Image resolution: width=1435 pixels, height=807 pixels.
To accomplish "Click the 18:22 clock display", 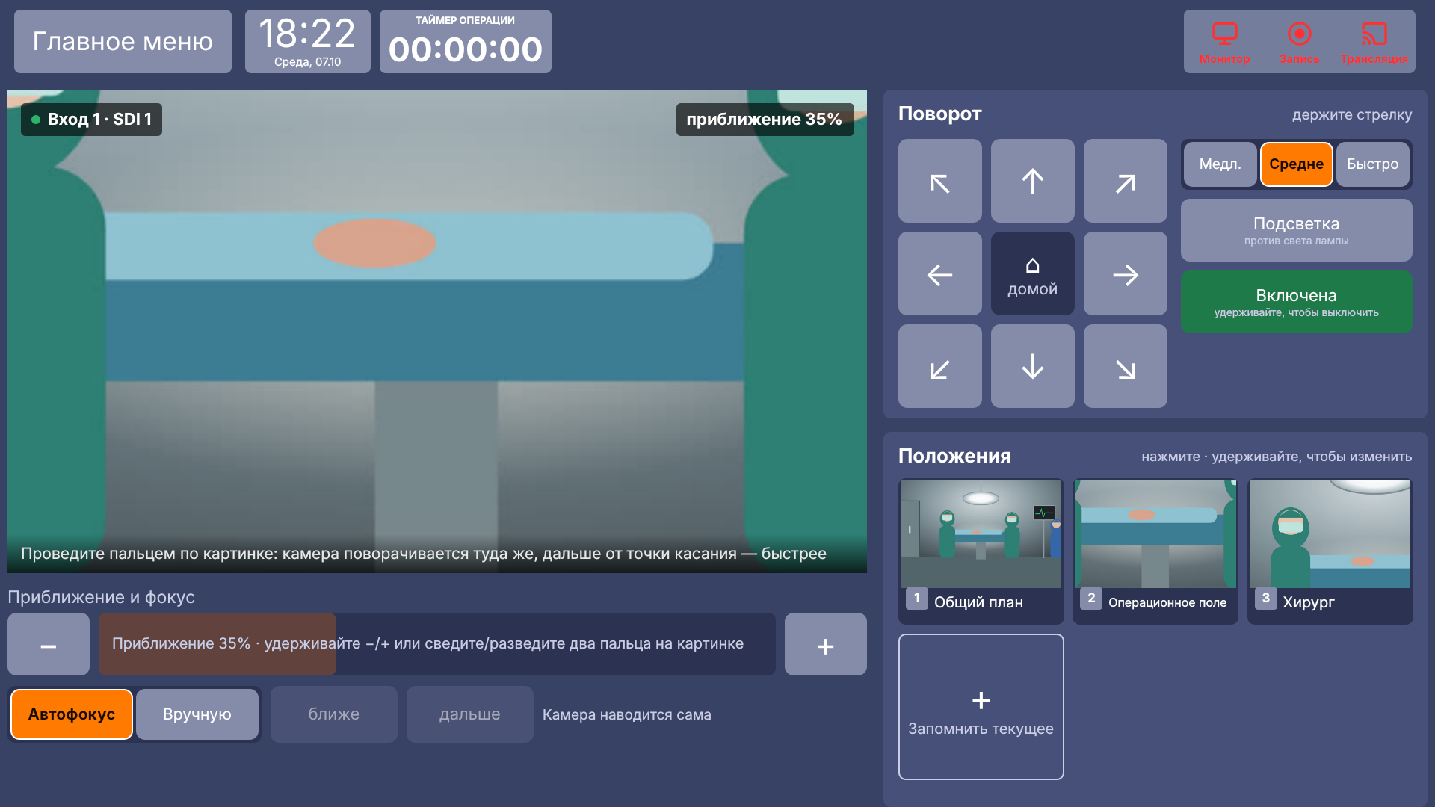I will click(307, 42).
